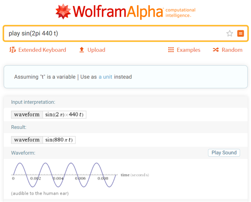
Task: Click 'Assuming "t" is a variable' text
Action: pos(45,77)
